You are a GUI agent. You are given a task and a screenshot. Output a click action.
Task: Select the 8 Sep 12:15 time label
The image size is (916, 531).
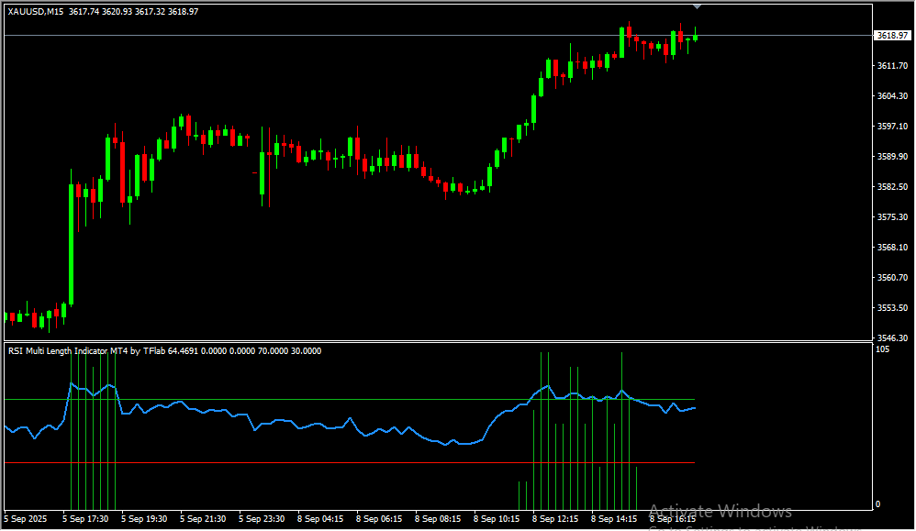click(x=553, y=519)
